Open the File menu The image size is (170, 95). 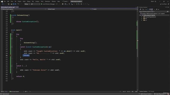point(5,1)
